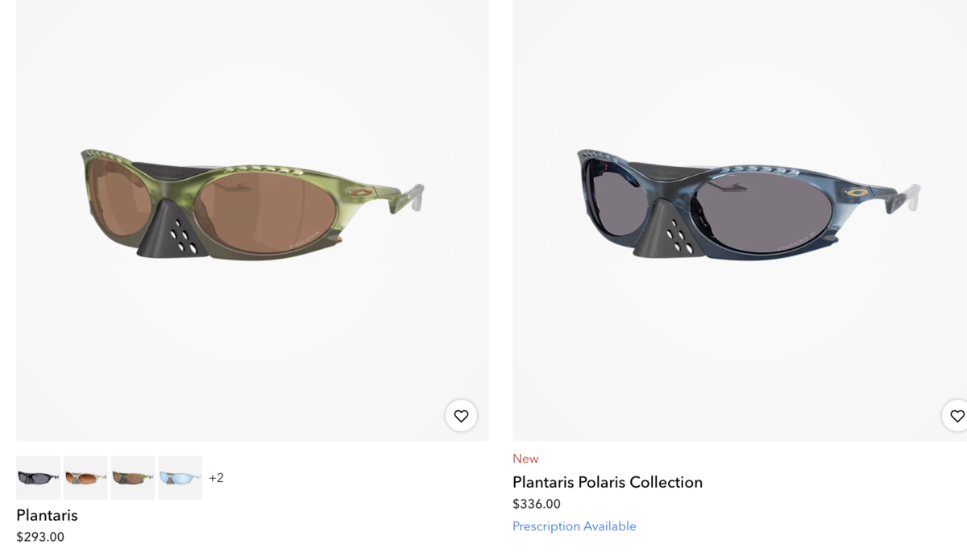Select the black Plantaris color variant
Screen dimensions: 967x557
pyautogui.click(x=38, y=478)
